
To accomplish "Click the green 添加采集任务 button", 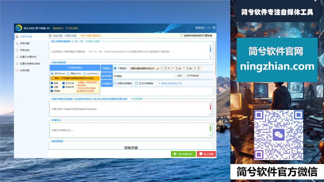I will (183, 154).
